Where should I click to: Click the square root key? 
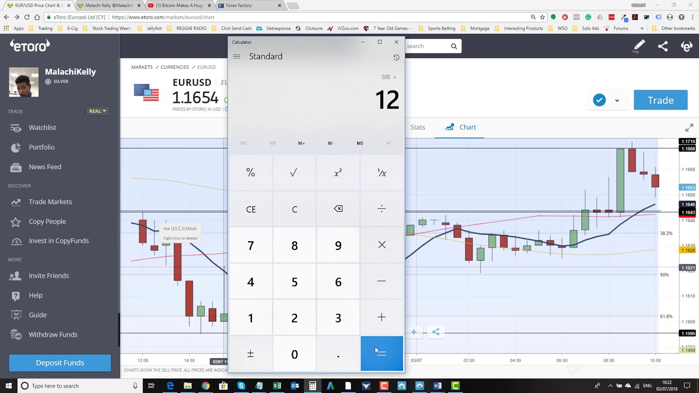[294, 172]
